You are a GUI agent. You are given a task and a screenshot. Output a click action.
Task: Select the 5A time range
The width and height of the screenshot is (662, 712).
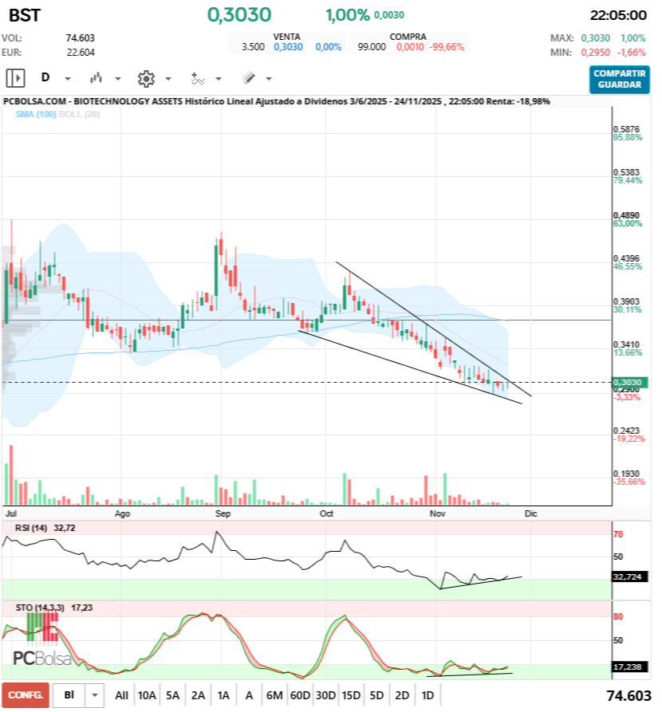tap(172, 695)
